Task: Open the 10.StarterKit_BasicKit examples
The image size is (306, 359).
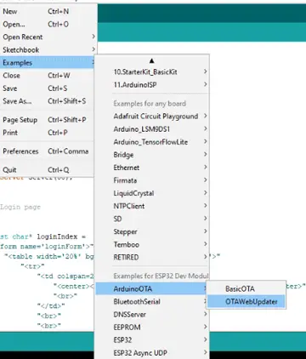Action: click(152, 71)
